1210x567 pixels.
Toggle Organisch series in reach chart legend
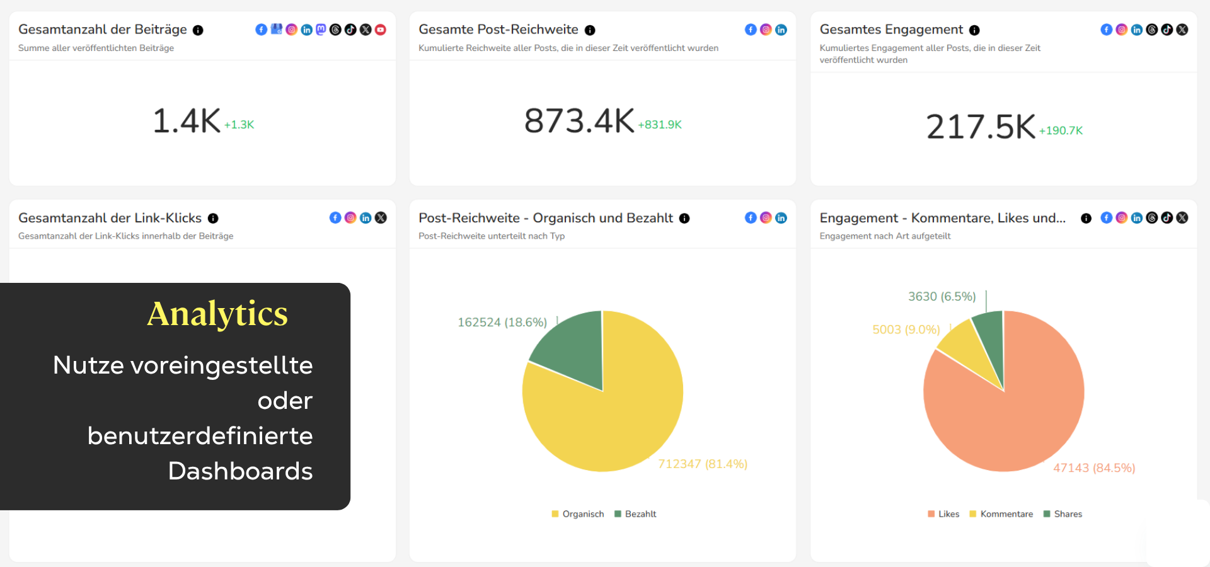[578, 514]
